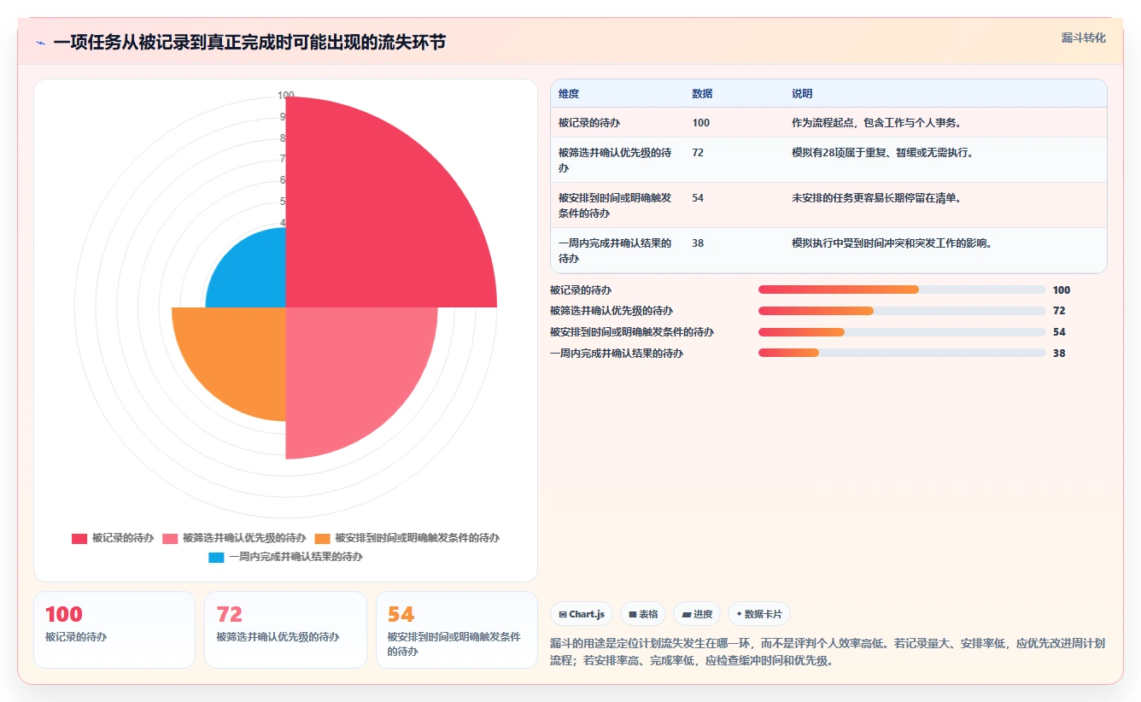Click the 被筛选并确认优先级的待办 progress bar
The image size is (1141, 702).
(902, 311)
